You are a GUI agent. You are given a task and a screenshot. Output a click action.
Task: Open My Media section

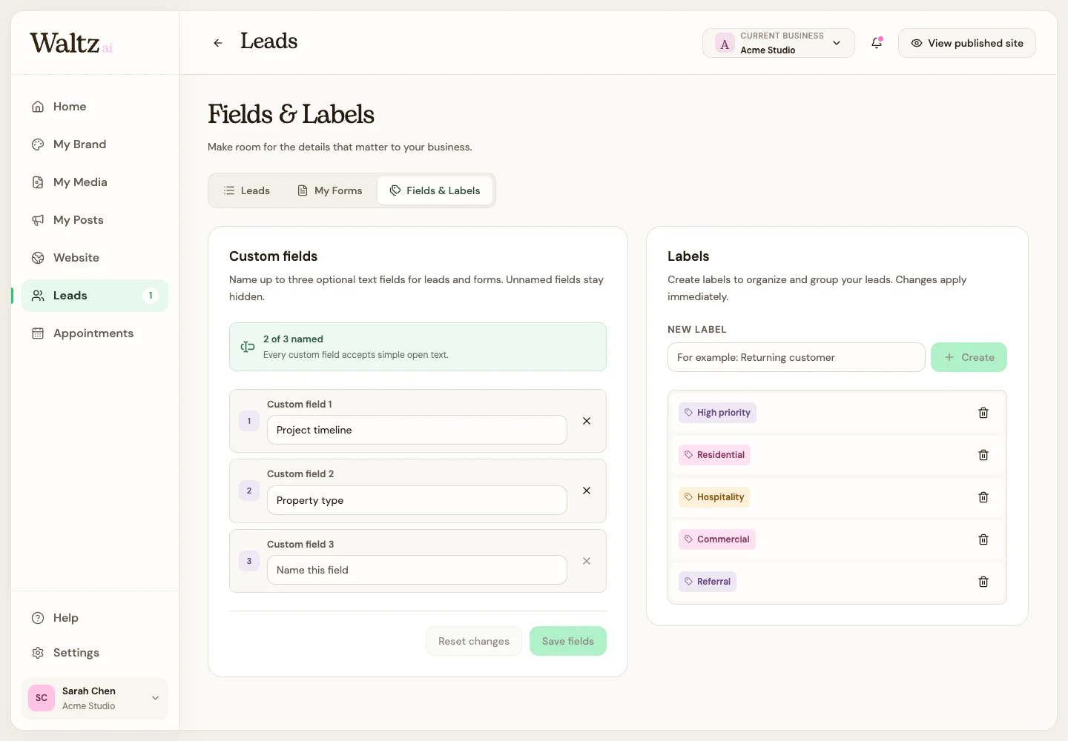click(x=95, y=182)
